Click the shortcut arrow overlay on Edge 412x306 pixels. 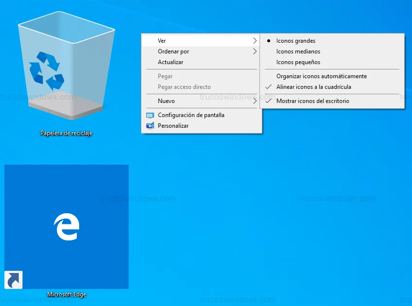coord(14,280)
